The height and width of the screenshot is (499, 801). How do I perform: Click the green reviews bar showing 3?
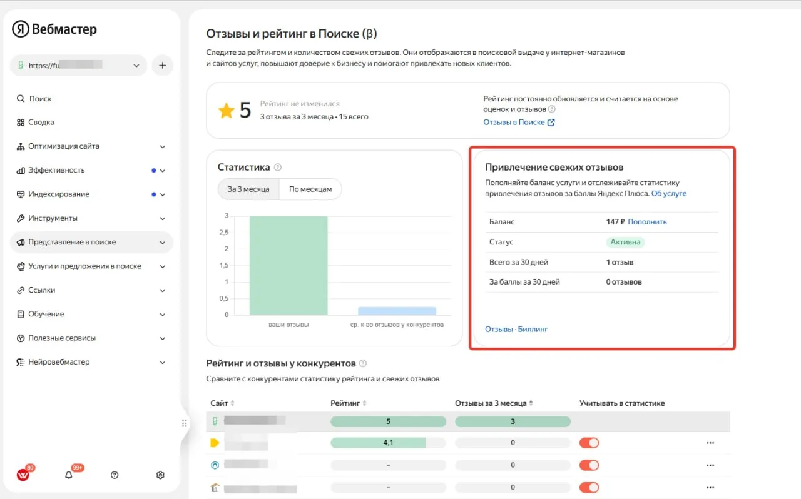pyautogui.click(x=513, y=421)
